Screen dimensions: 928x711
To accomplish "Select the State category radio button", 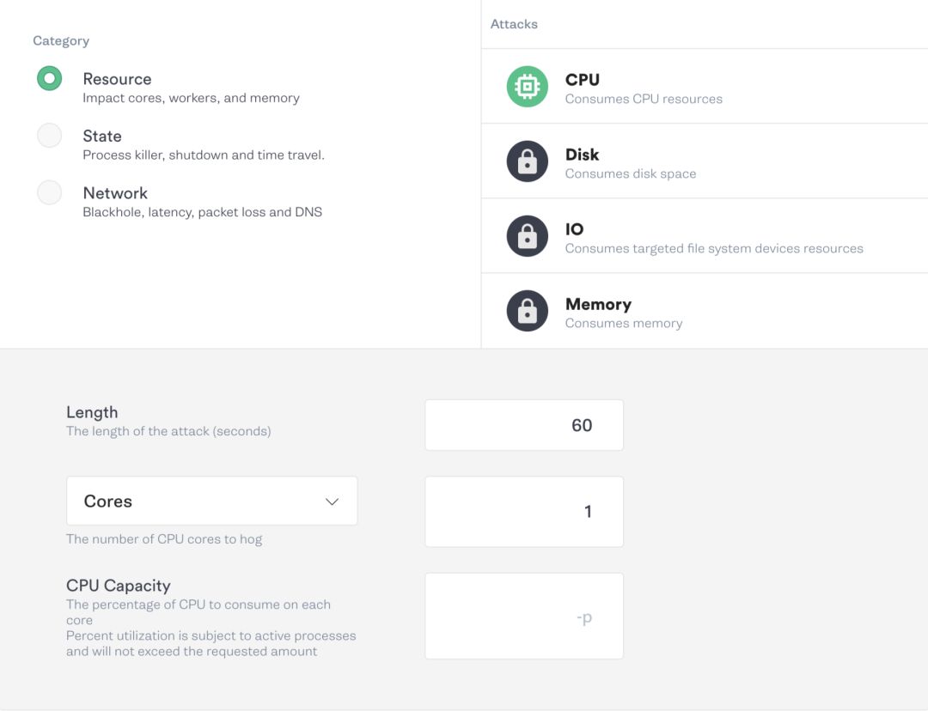I will click(x=50, y=136).
